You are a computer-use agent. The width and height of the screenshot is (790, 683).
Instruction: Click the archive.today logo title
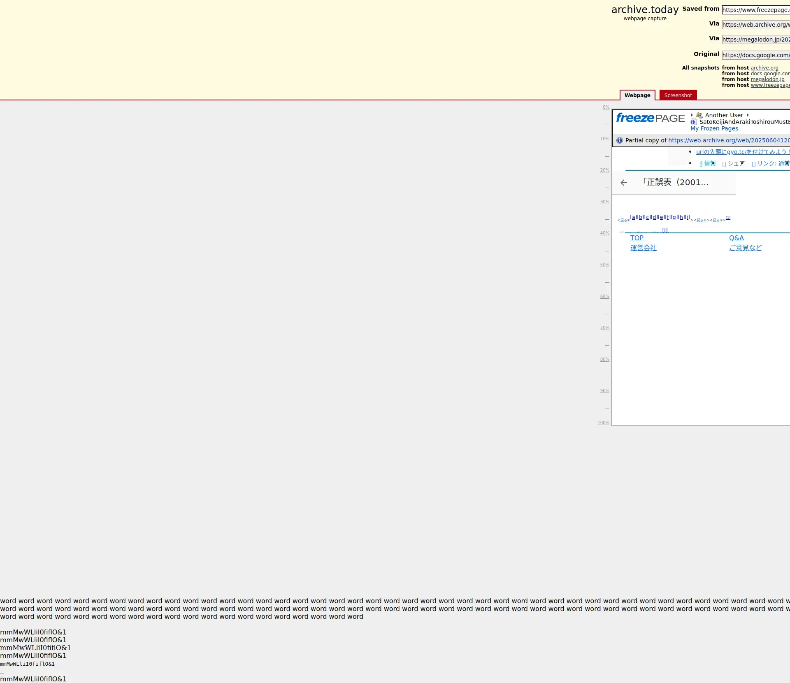click(x=645, y=10)
